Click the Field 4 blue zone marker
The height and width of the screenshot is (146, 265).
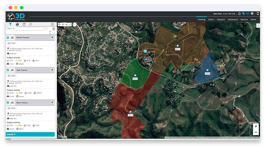(x=207, y=70)
